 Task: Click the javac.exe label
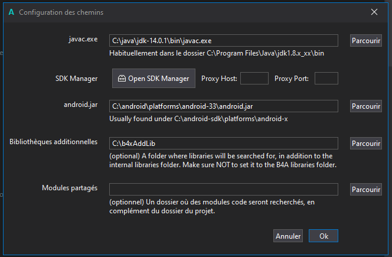point(83,40)
